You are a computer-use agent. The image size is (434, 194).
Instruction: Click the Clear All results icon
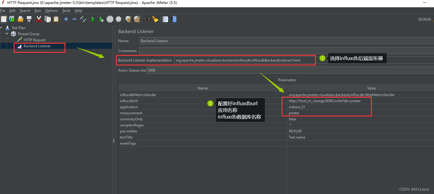click(137, 19)
